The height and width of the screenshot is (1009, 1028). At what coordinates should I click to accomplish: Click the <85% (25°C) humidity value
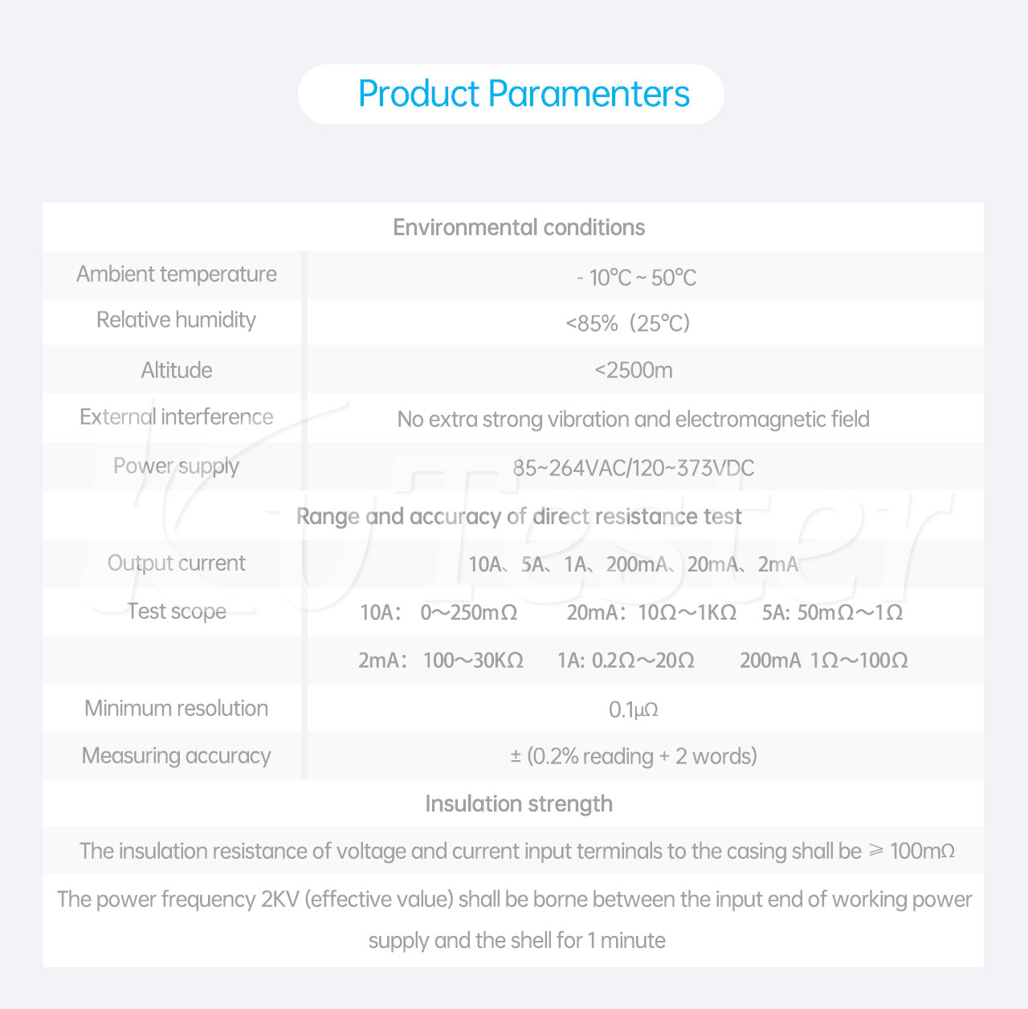click(x=628, y=323)
